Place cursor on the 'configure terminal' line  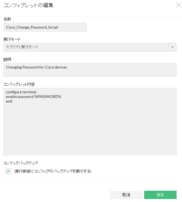[x=21, y=92]
